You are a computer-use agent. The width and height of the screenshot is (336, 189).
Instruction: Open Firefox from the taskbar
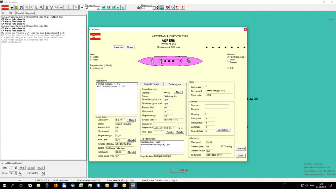[x=55, y=185]
